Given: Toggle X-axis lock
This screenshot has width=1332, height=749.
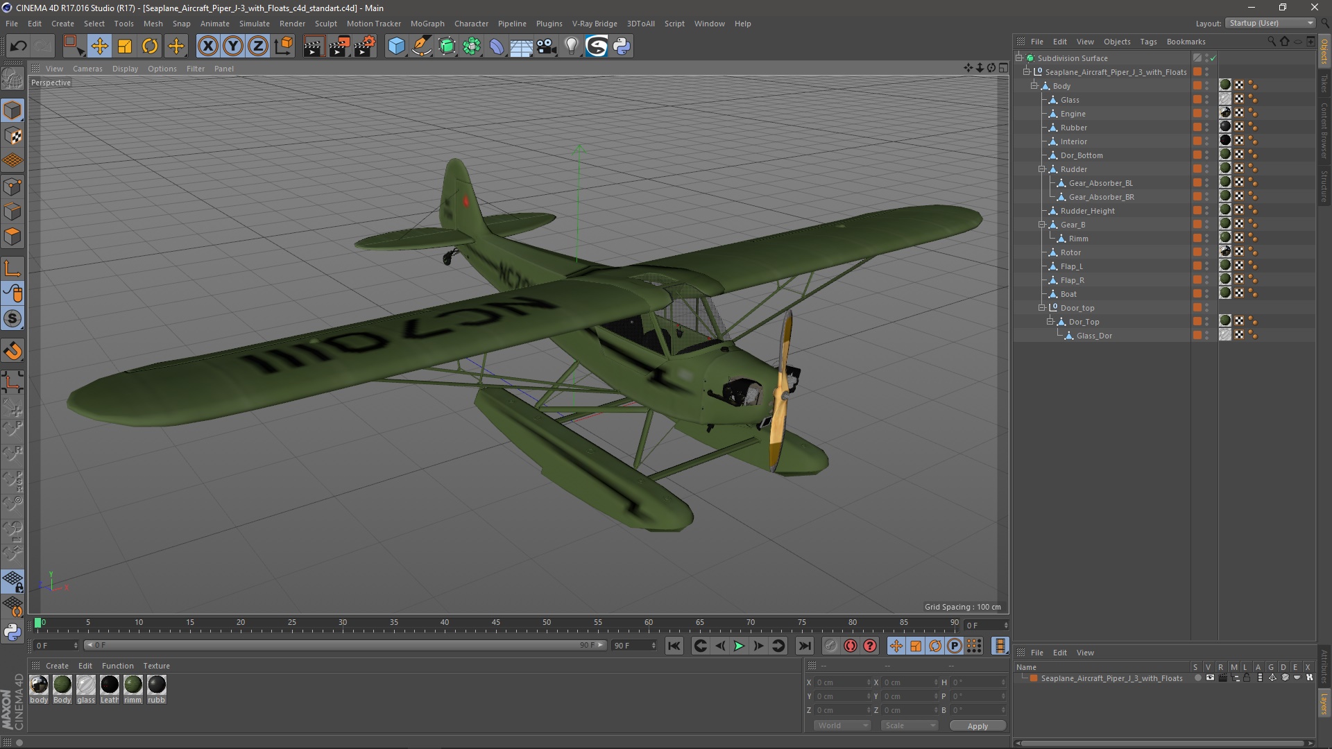Looking at the screenshot, I should (x=207, y=46).
